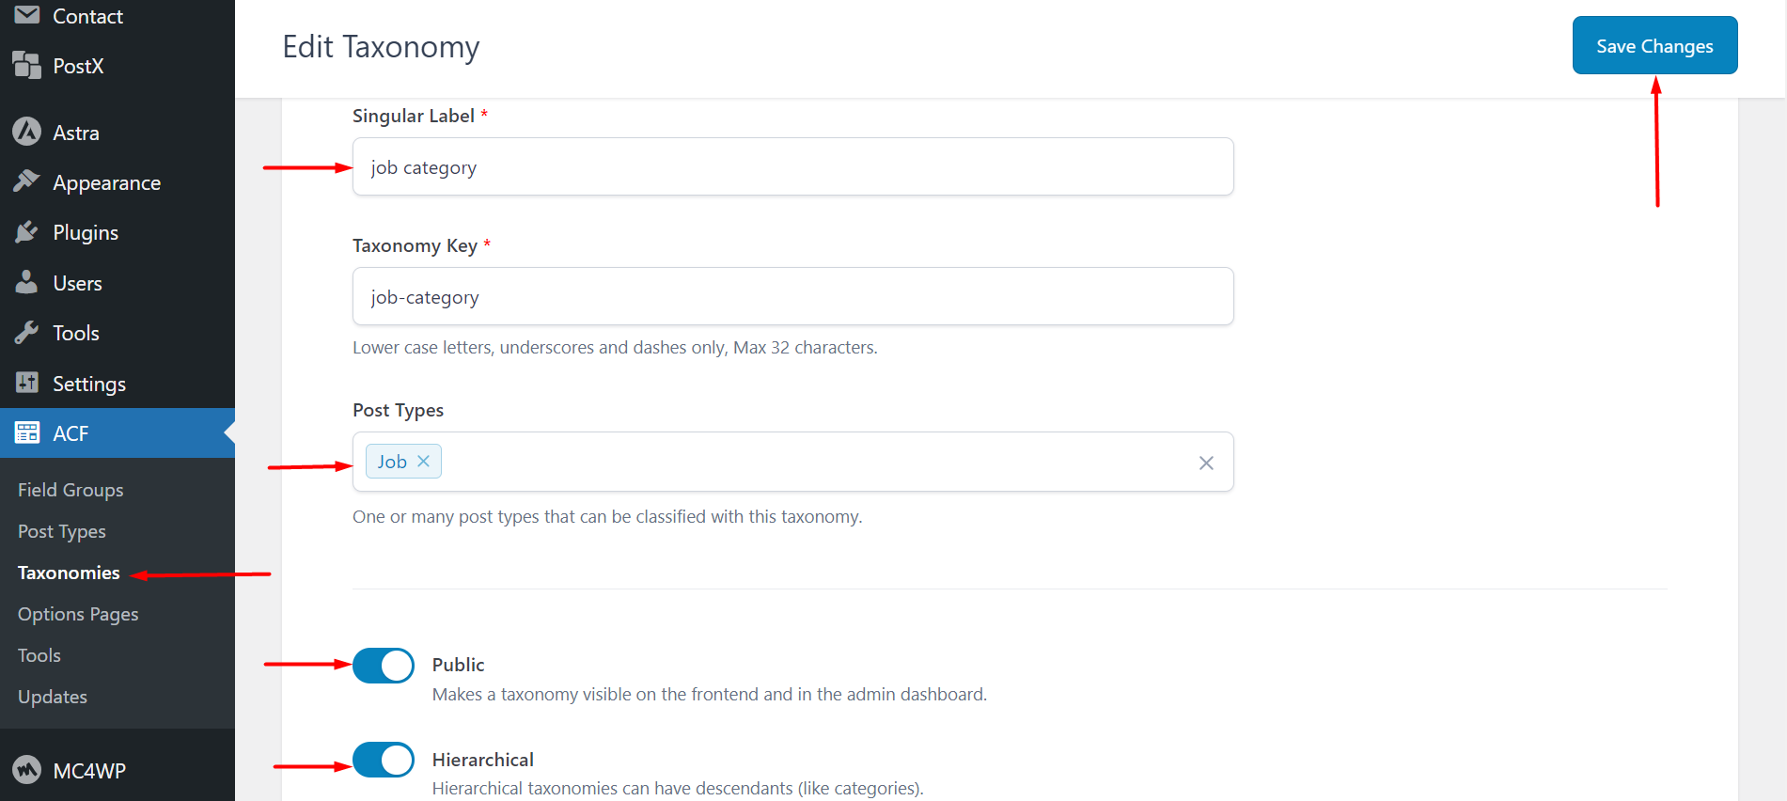Click the Taxonomy Key input field

[x=792, y=296]
